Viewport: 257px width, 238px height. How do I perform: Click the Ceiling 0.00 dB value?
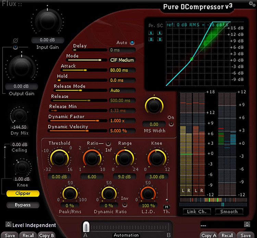(x=19, y=145)
